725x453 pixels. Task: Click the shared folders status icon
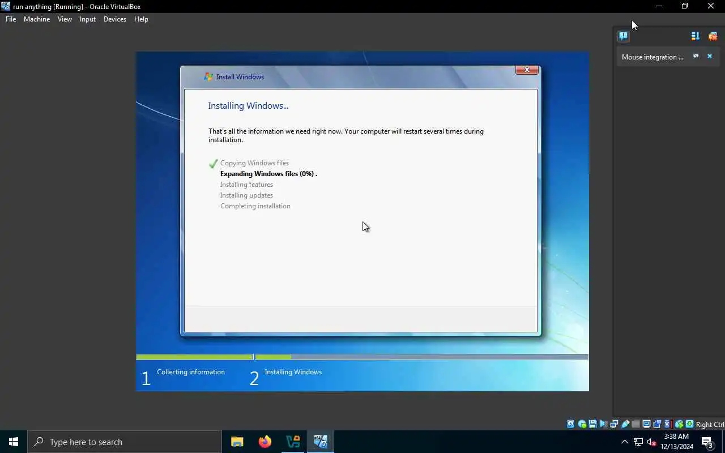tap(636, 424)
